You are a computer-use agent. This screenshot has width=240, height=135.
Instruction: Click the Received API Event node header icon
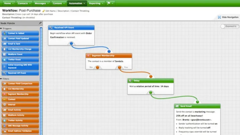51,28
